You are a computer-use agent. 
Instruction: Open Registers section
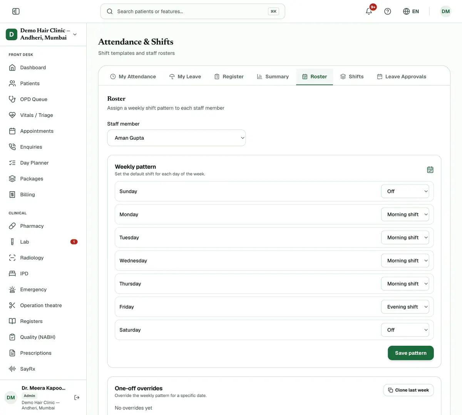[x=43, y=321]
